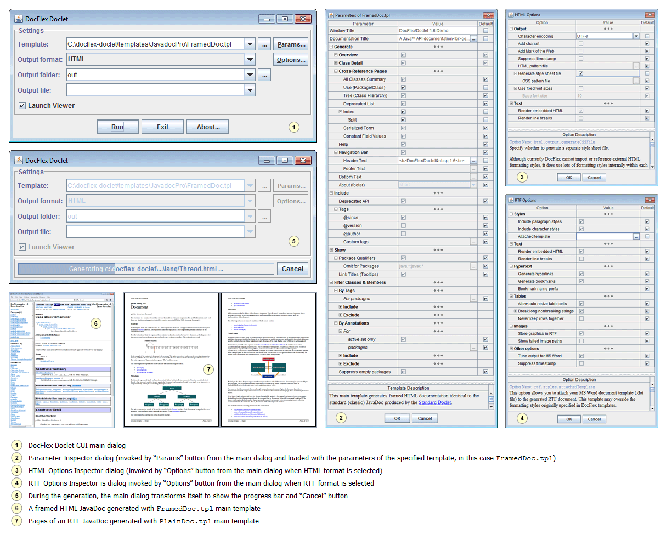This screenshot has height=535, width=667.
Task: Click the Attached template browse button
Action: pyautogui.click(x=636, y=236)
